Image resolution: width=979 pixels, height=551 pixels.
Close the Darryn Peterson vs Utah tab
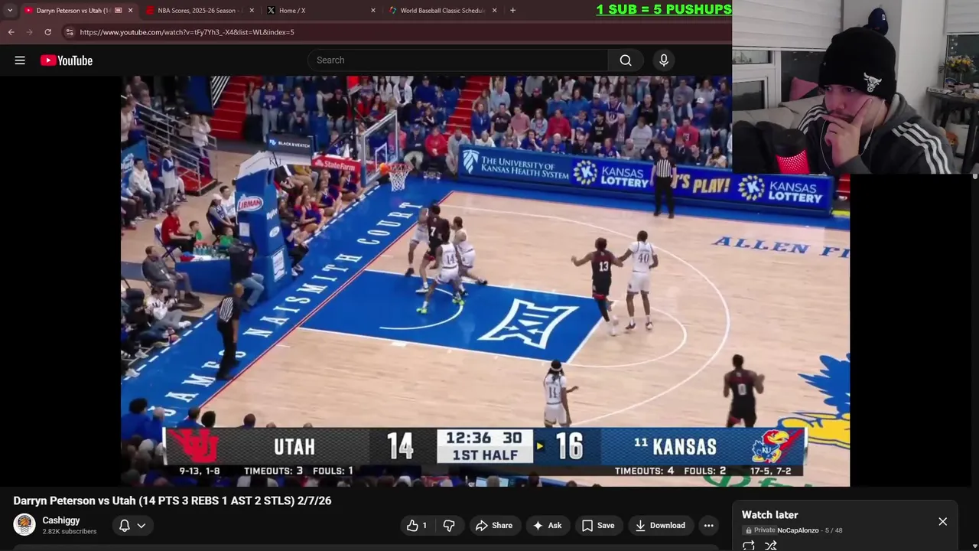coord(130,11)
